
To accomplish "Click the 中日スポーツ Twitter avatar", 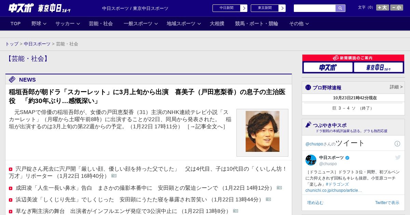I will [311, 160].
